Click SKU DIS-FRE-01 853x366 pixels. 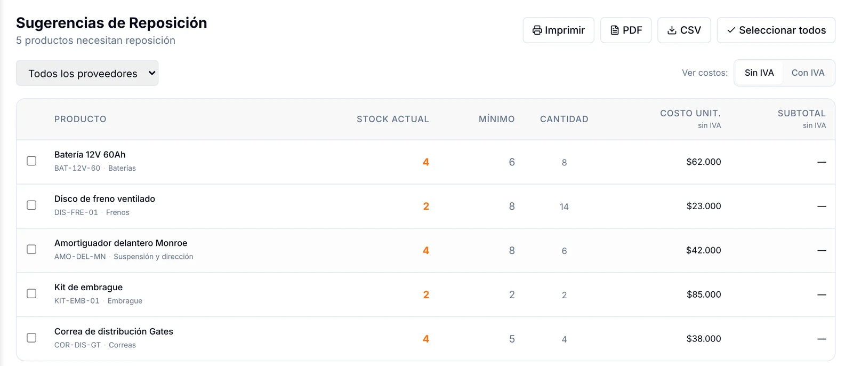point(76,212)
